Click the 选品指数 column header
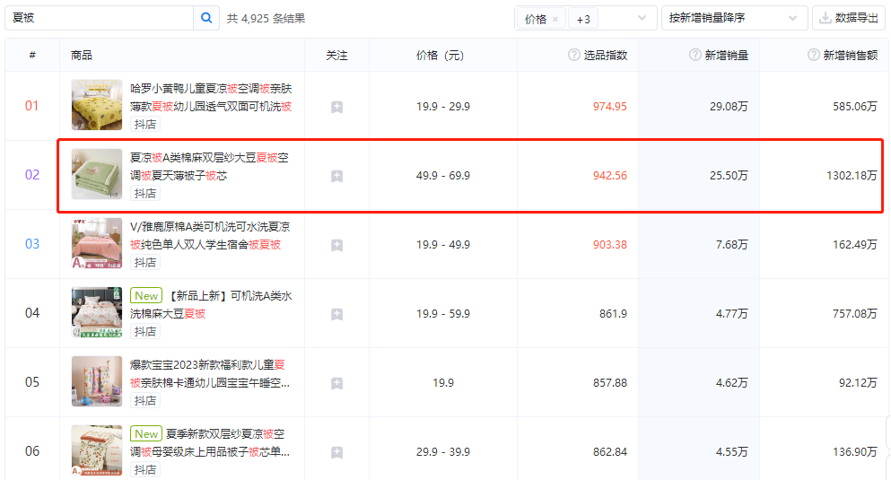 click(x=606, y=55)
